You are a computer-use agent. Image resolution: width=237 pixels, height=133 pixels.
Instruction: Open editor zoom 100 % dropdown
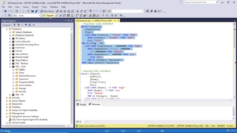(84, 100)
